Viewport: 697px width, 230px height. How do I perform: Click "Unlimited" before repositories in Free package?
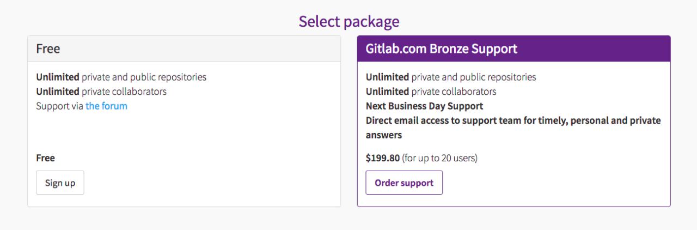click(x=57, y=77)
